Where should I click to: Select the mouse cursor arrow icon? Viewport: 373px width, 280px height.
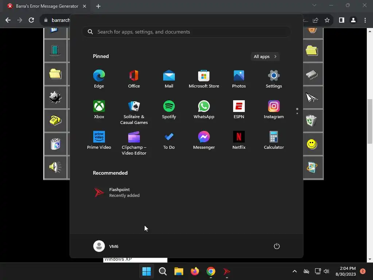[312, 97]
